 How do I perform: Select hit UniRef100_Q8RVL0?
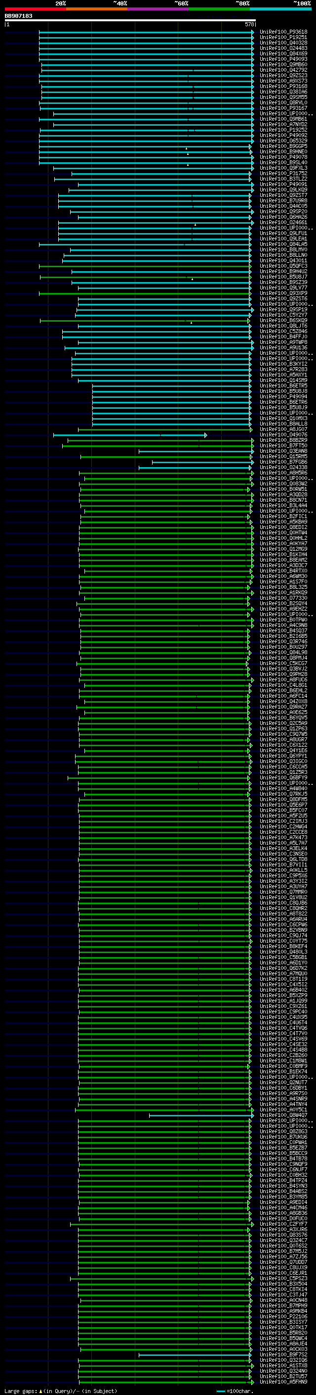tap(283, 102)
